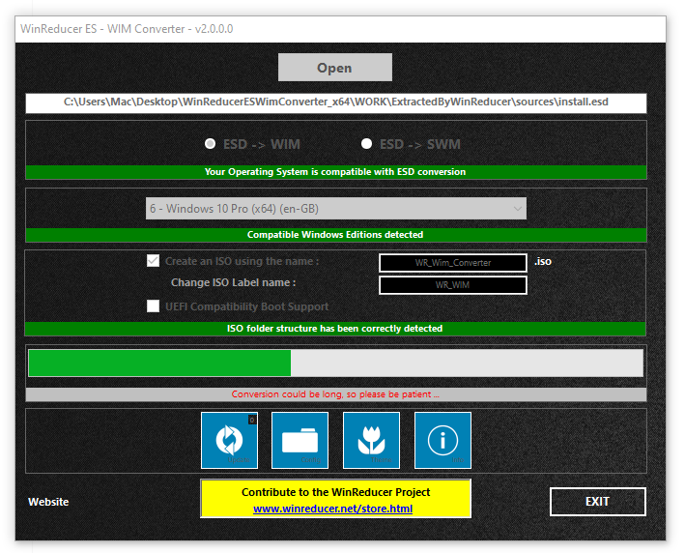
Task: Toggle the Create an ISO checkbox
Action: (153, 261)
